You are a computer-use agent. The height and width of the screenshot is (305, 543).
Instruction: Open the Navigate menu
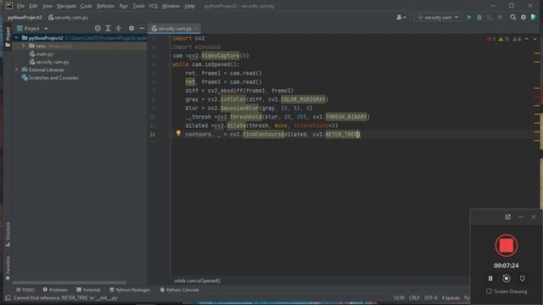(x=66, y=6)
